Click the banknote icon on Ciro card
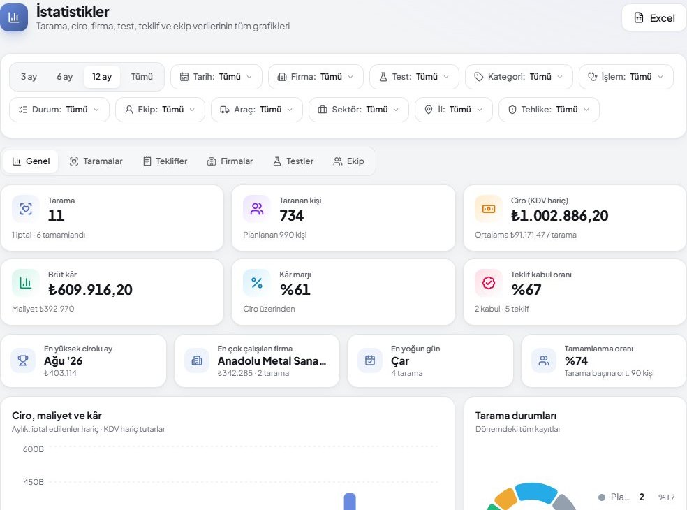Viewport: 687px width, 510px height. click(x=489, y=209)
